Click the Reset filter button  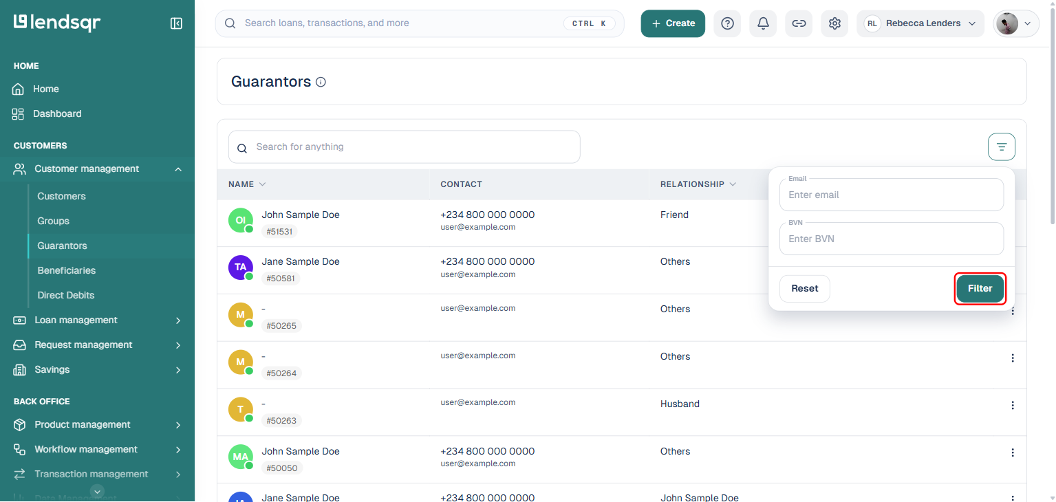[x=805, y=289]
